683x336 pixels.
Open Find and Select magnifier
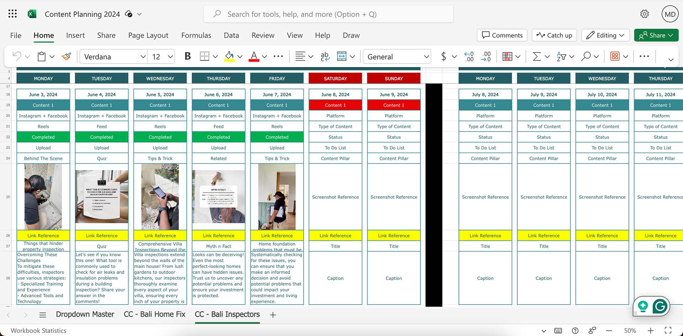586,56
